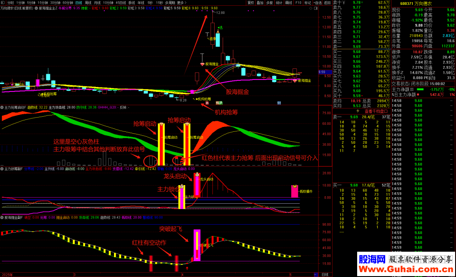
Task: Click the blue 财 marker below candlesticks
Action: point(279,103)
